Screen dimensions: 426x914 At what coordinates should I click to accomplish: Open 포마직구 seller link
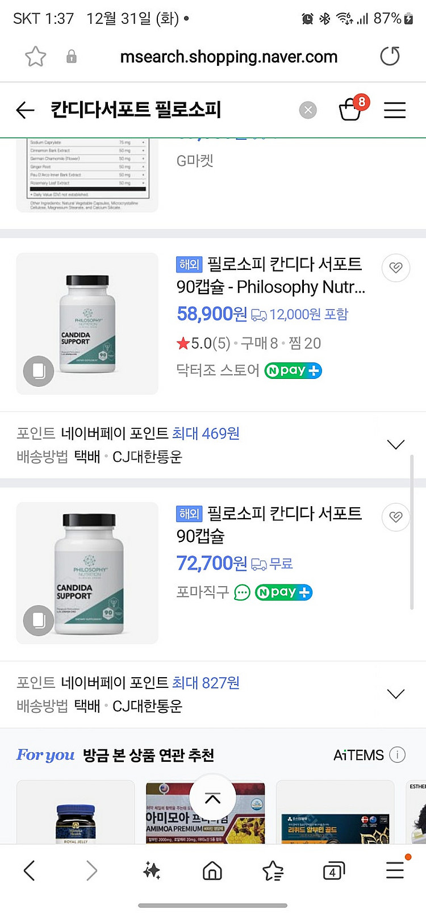coord(202,592)
